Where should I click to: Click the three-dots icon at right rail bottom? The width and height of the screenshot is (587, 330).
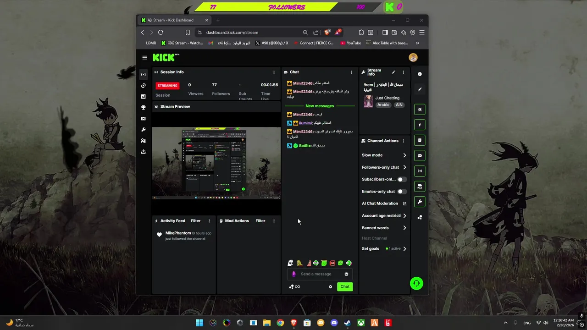click(420, 217)
